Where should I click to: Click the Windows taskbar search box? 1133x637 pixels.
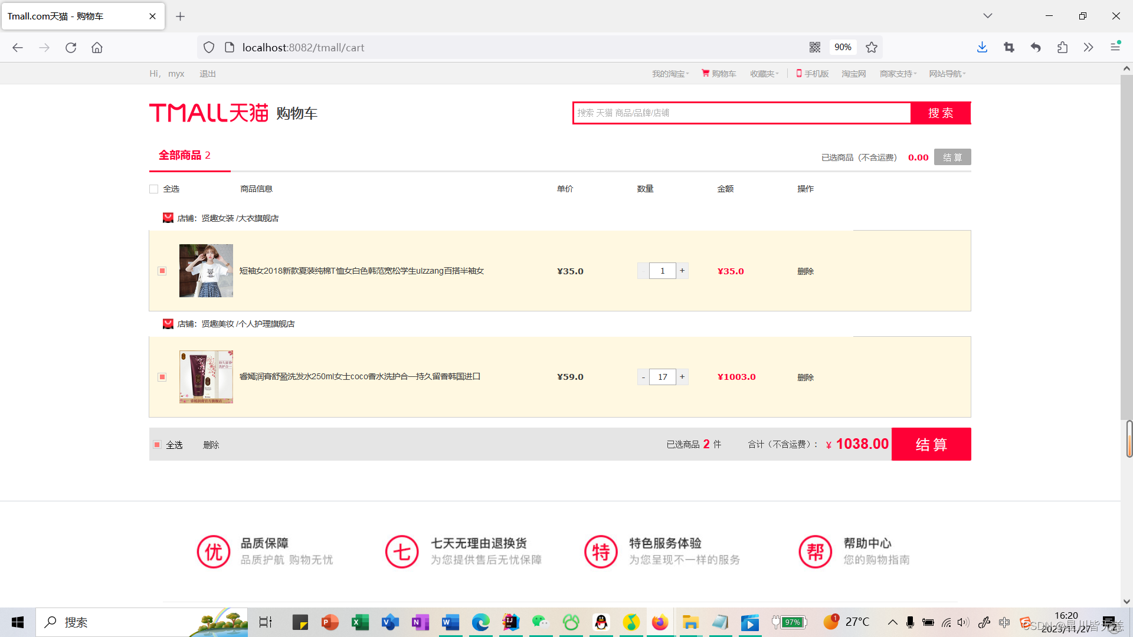[142, 622]
